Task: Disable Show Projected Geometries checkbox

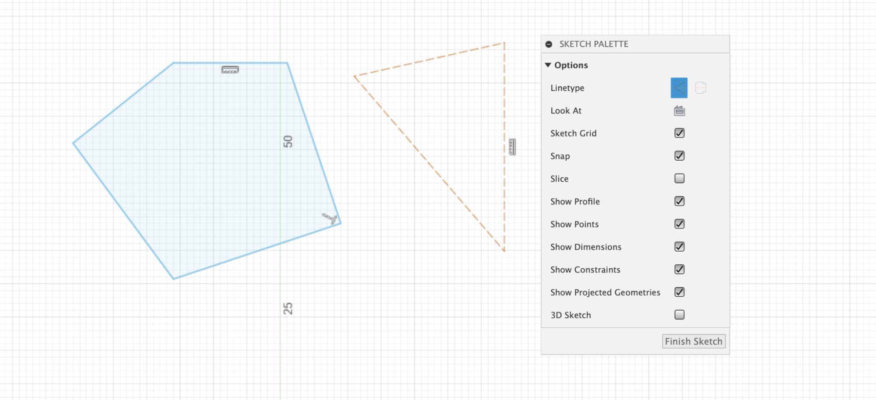Action: tap(679, 292)
